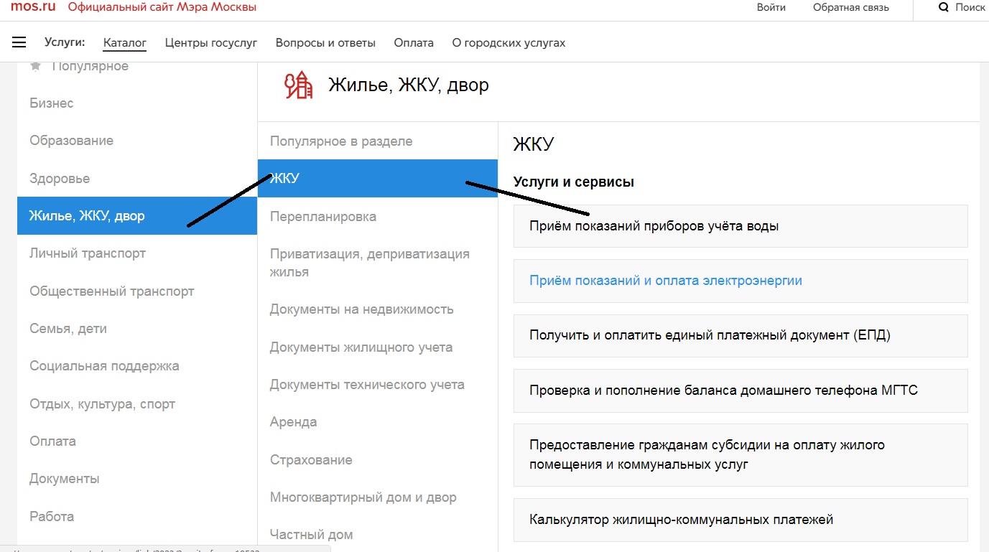The width and height of the screenshot is (989, 552).
Task: Open Приватизация, деприватизация жилья subsection
Action: tap(378, 263)
